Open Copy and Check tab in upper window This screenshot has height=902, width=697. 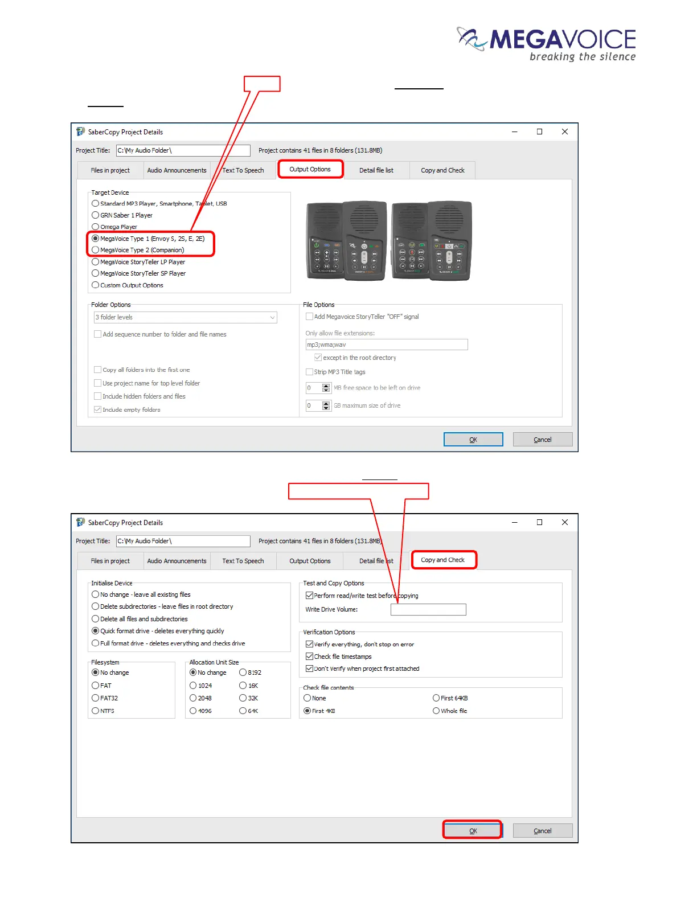(442, 170)
